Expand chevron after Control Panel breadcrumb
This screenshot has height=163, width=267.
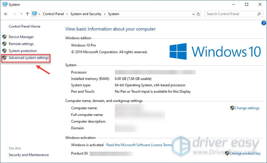point(67,14)
